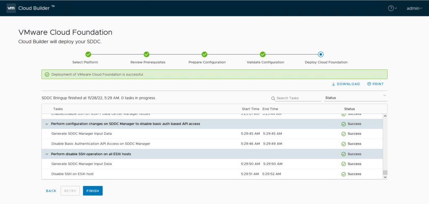Viewport: 429px width, 204px height.
Task: Click the Validate Configuration step checkmark
Action: 263,54
